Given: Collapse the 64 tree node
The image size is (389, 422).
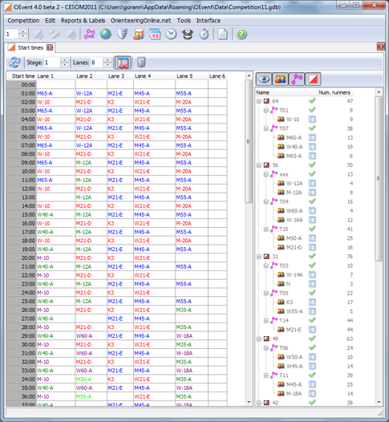Looking at the screenshot, I should pyautogui.click(x=259, y=101).
